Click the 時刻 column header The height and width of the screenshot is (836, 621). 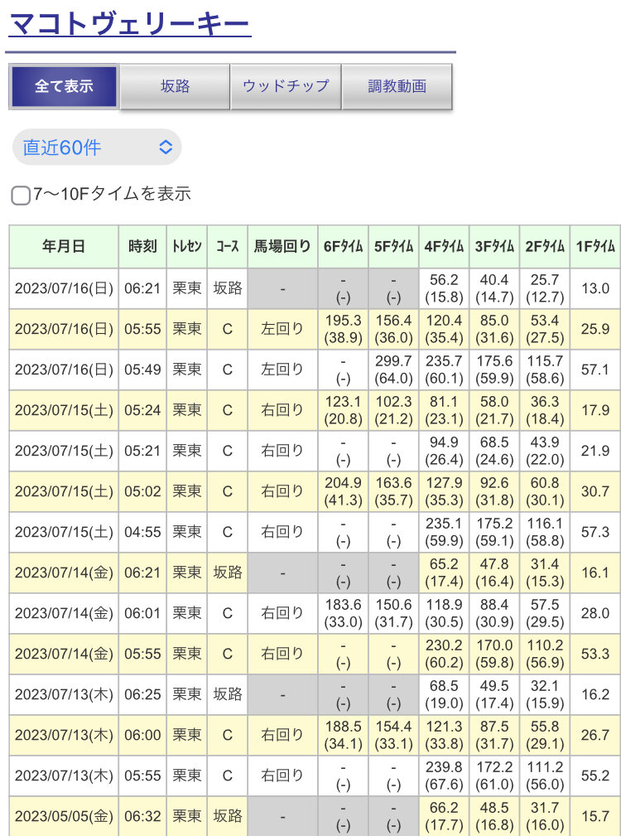tap(142, 246)
